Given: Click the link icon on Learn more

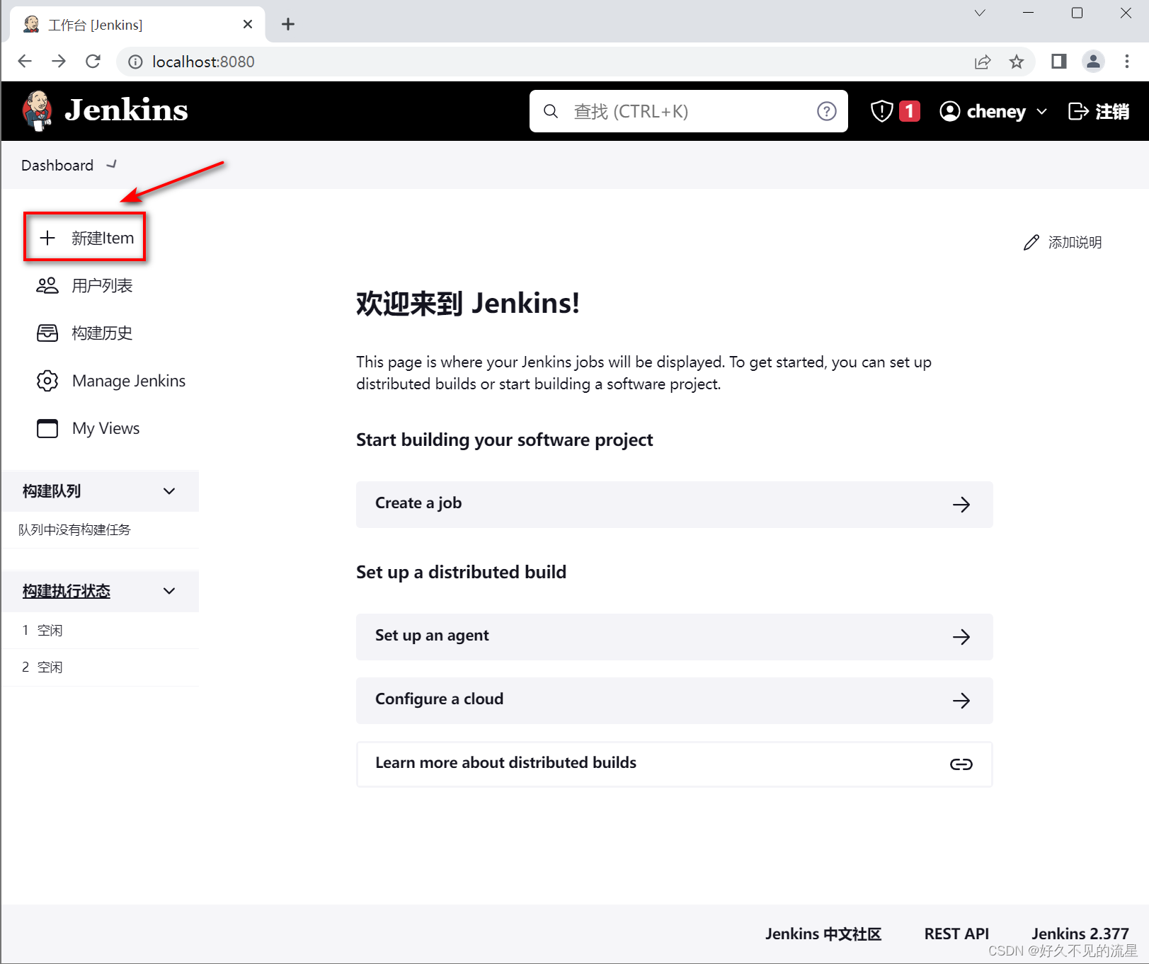Looking at the screenshot, I should [961, 764].
